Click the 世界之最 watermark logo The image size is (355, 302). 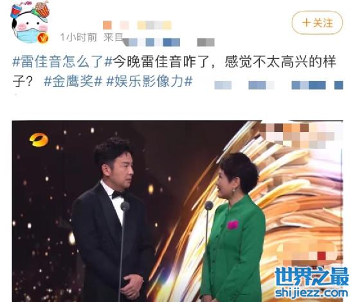point(311,276)
